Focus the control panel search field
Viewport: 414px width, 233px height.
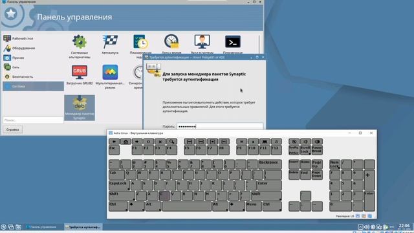tap(33, 120)
